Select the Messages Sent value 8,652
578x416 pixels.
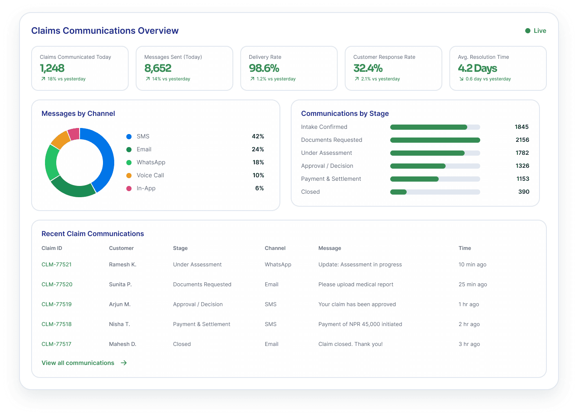158,68
